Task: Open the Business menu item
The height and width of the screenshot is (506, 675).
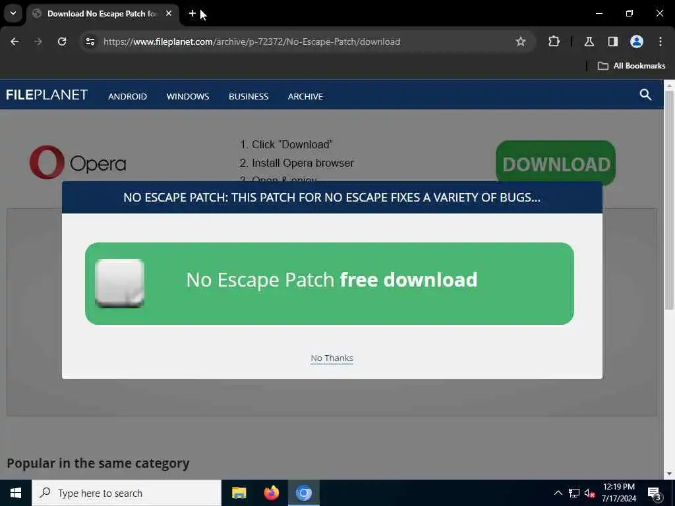Action: point(249,96)
